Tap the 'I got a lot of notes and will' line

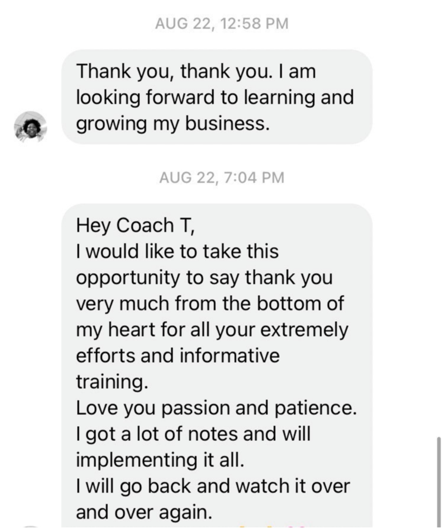193,435
